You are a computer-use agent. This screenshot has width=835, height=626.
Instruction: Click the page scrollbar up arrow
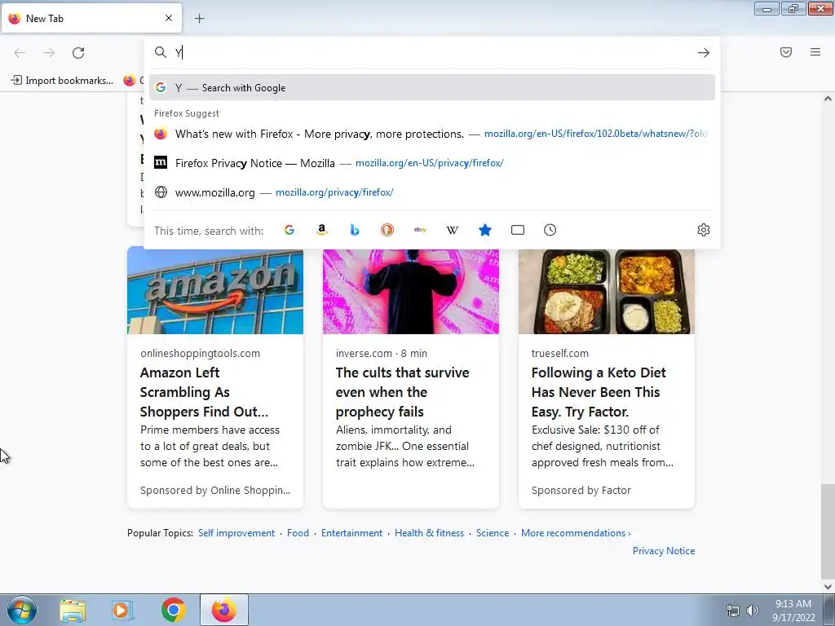[x=828, y=99]
